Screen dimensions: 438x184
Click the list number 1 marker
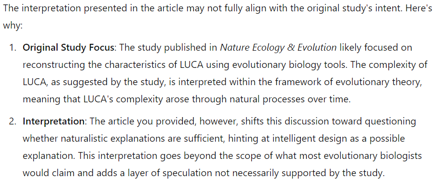click(13, 48)
